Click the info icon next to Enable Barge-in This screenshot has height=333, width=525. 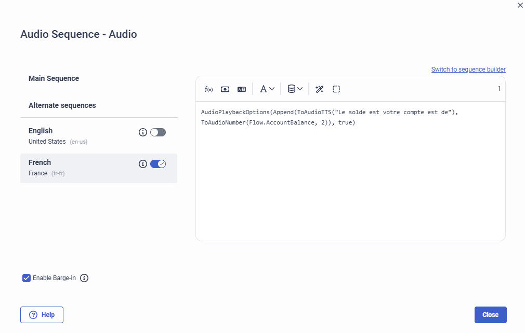tap(84, 278)
